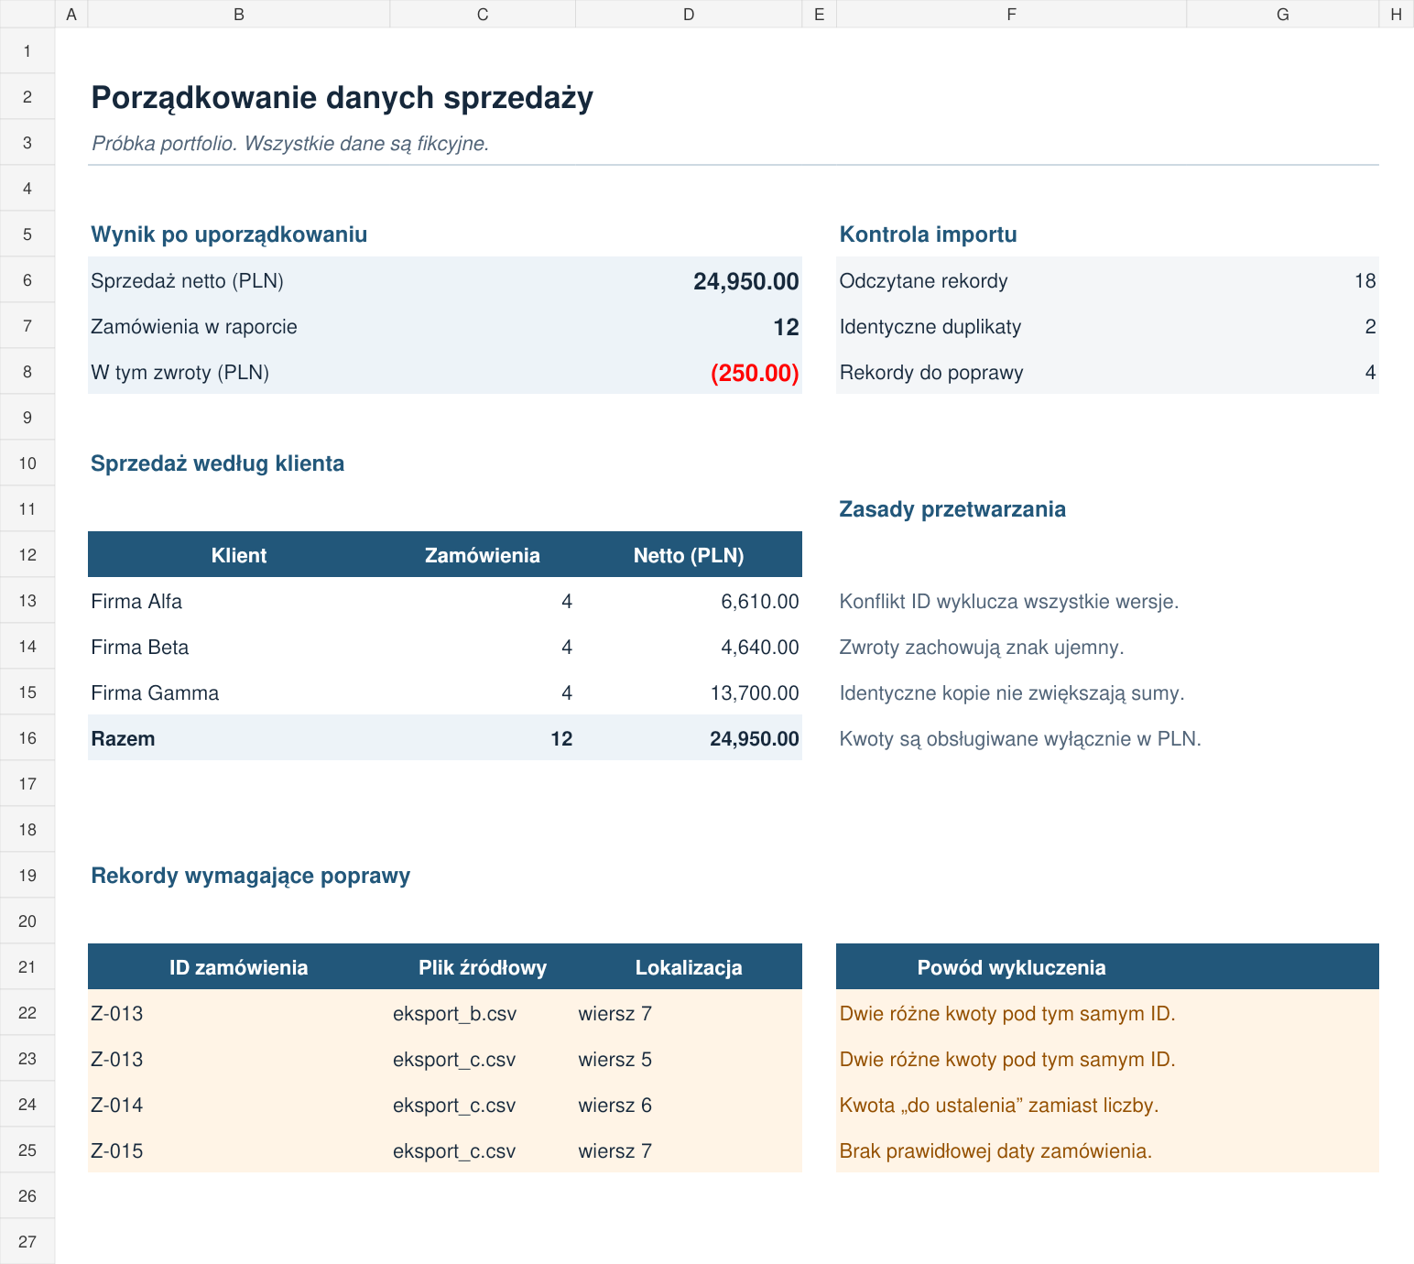
Task: Click the 'Klient' table header
Action: (x=239, y=555)
